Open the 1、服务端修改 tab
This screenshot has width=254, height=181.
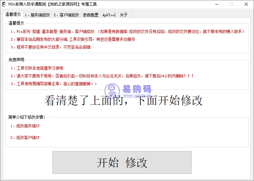click(x=38, y=15)
